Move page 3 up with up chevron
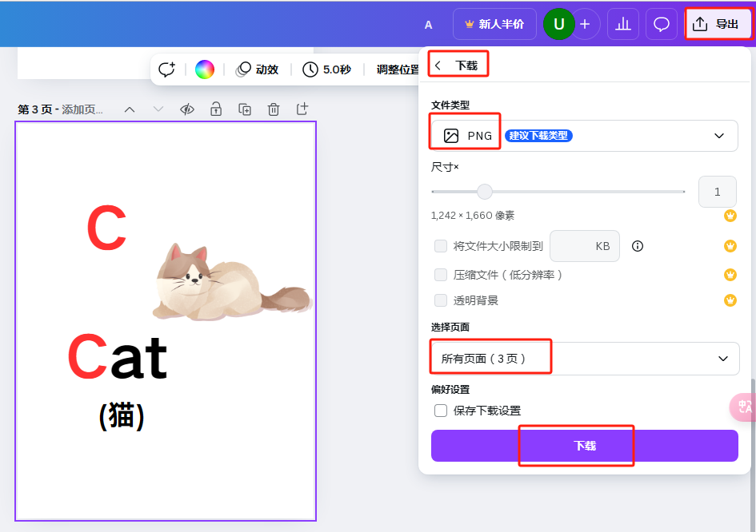The height and width of the screenshot is (532, 756). (x=130, y=109)
